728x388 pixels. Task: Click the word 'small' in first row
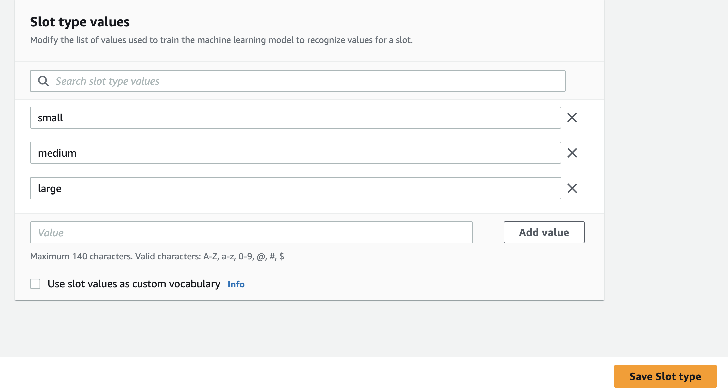50,118
